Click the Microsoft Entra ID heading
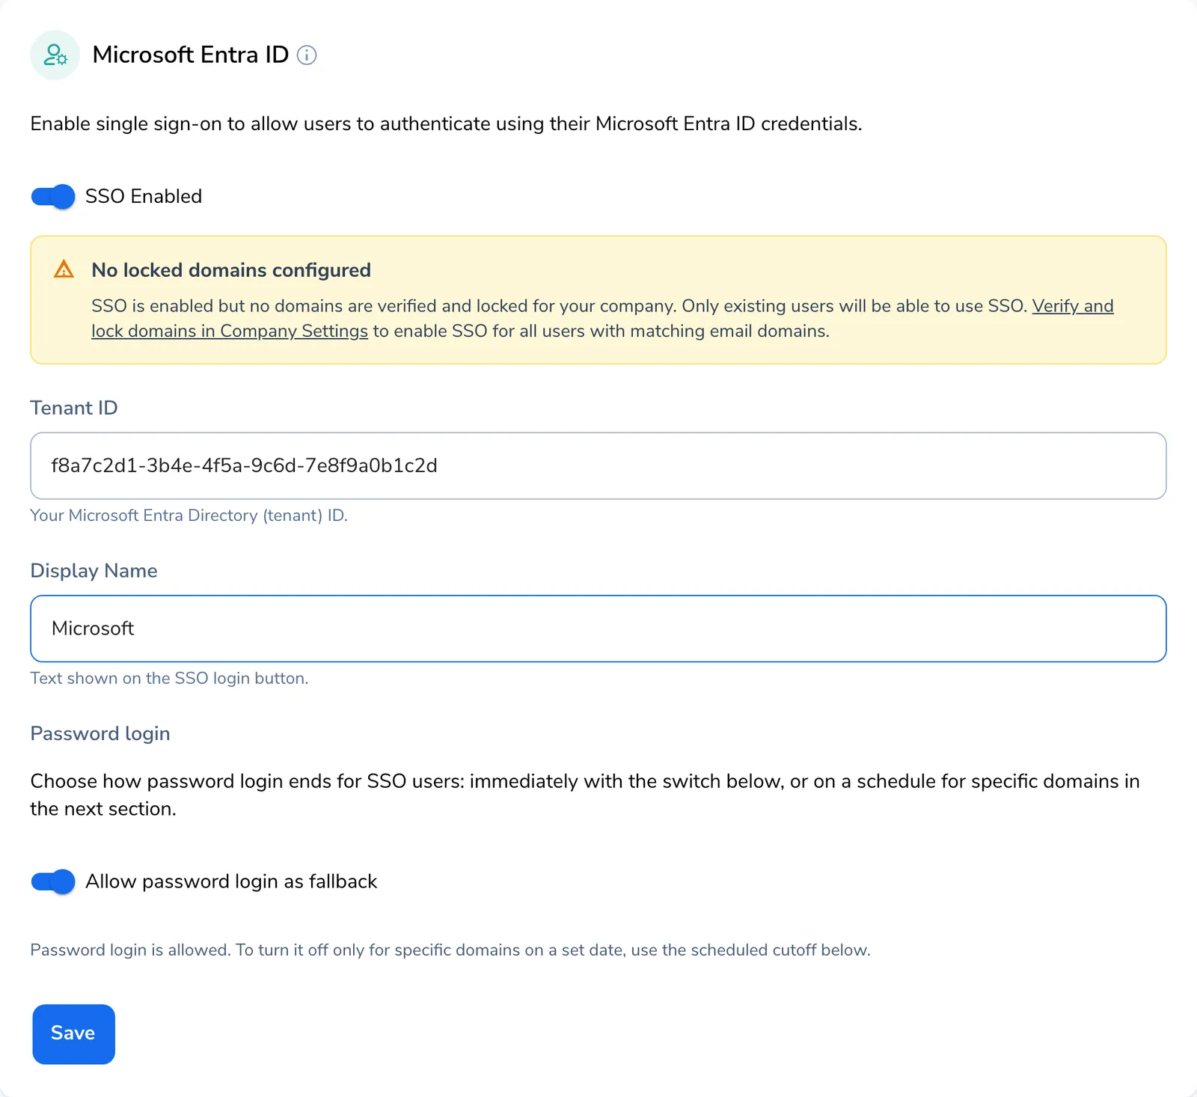Image resolution: width=1197 pixels, height=1097 pixels. click(191, 55)
